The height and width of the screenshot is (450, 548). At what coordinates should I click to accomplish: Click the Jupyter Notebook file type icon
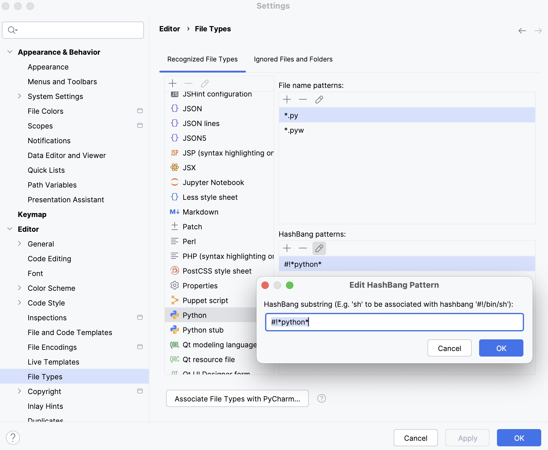click(x=174, y=182)
